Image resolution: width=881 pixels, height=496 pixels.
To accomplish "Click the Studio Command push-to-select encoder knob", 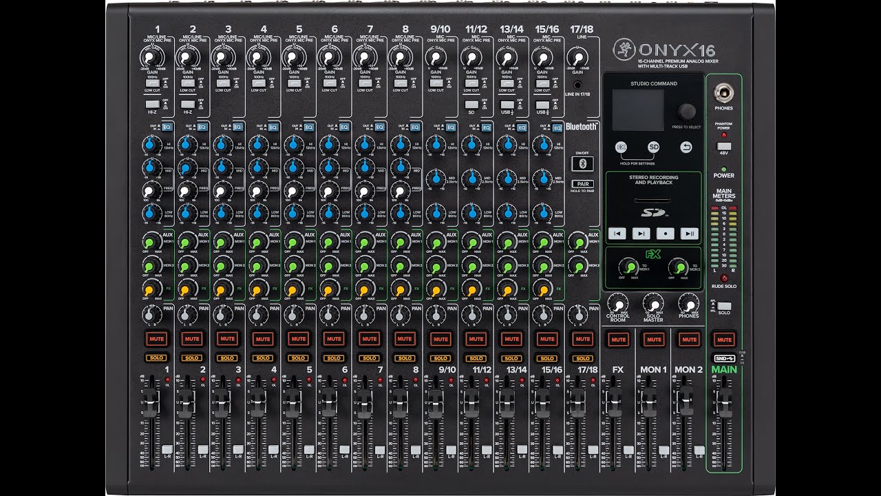I will tap(686, 112).
